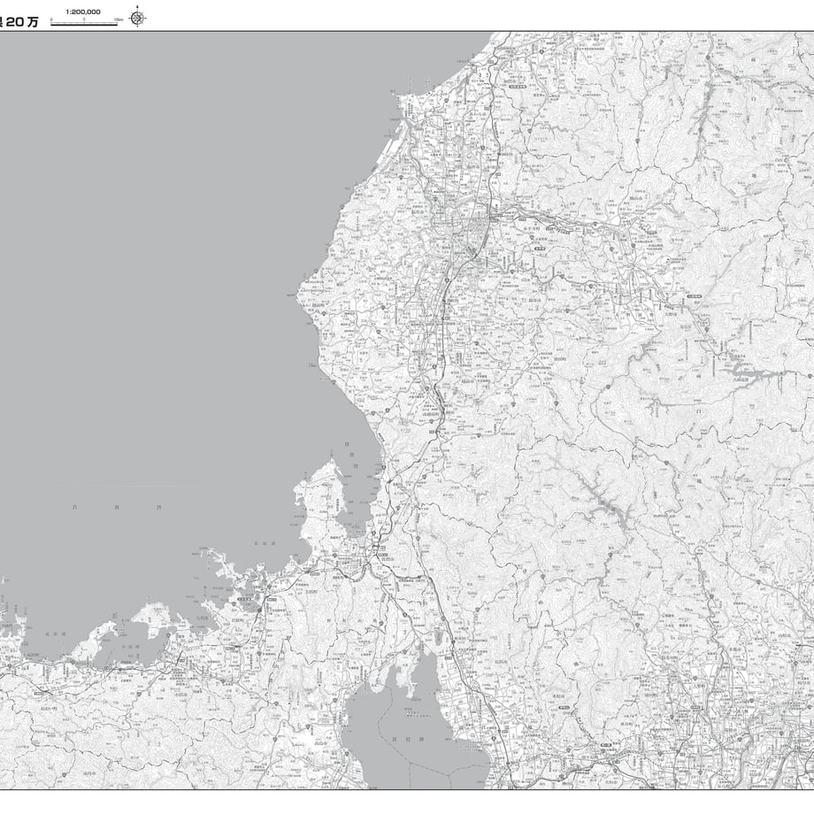Click the 1:200,000 scale text
Viewport: 814px width, 814px height.
click(x=83, y=12)
